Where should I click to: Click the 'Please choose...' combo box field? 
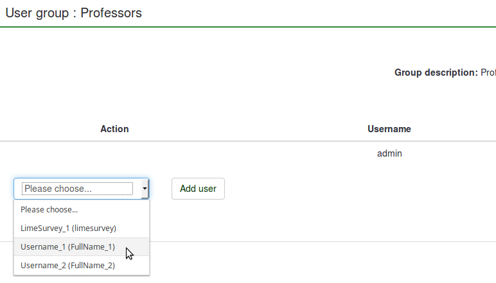(77, 189)
